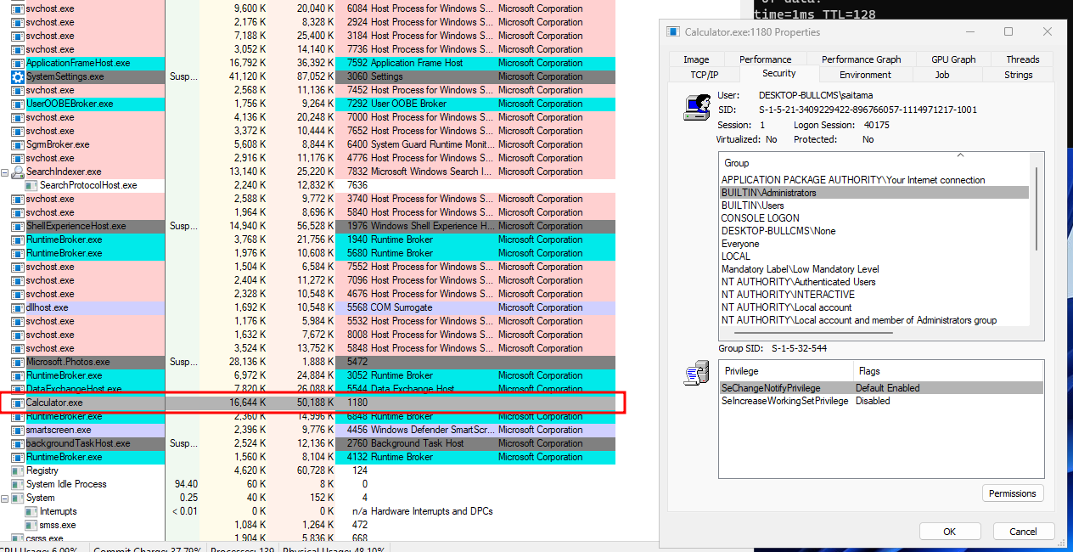
Task: Click the UserOOBEBroker.exe process icon
Action: point(17,104)
